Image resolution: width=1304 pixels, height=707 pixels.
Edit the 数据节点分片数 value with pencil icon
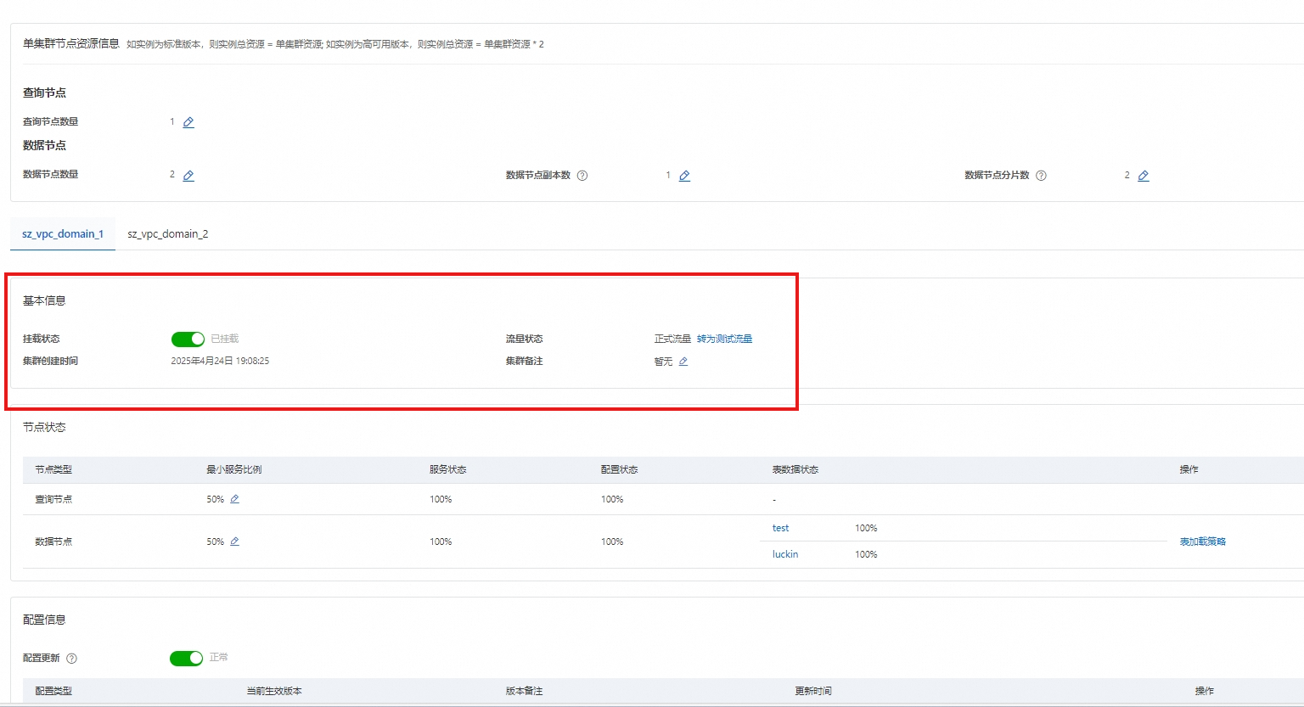pyautogui.click(x=1144, y=176)
